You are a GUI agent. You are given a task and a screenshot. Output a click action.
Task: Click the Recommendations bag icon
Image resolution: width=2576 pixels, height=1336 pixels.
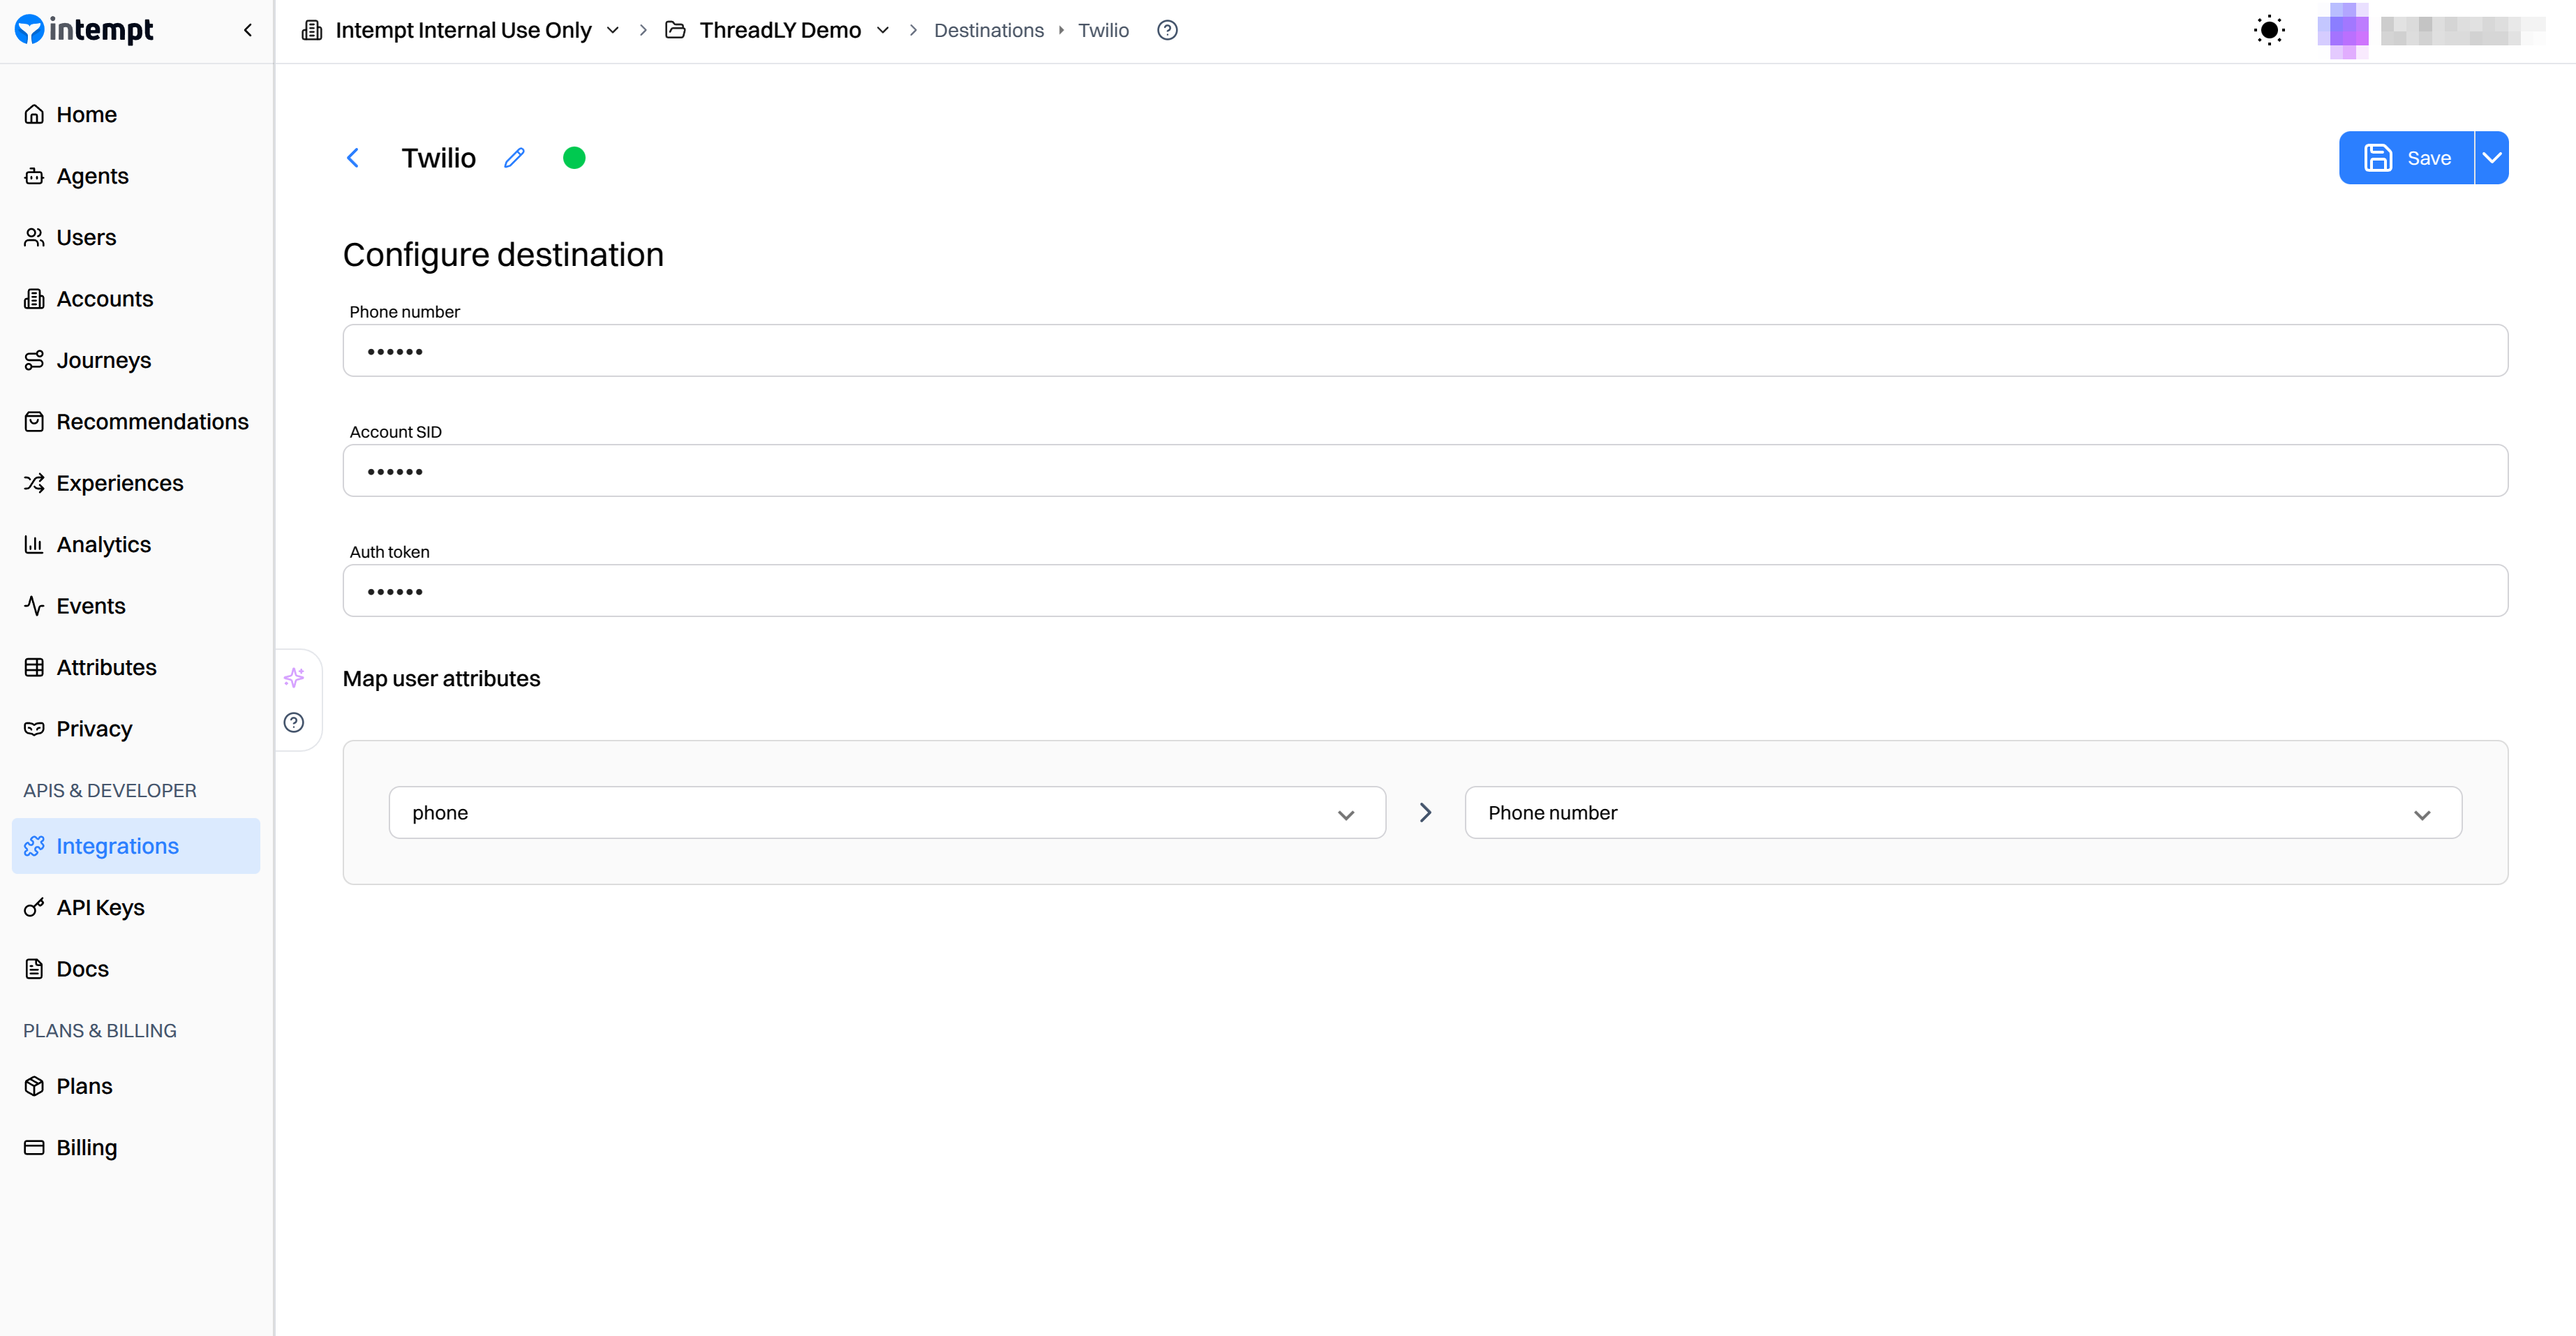click(34, 422)
